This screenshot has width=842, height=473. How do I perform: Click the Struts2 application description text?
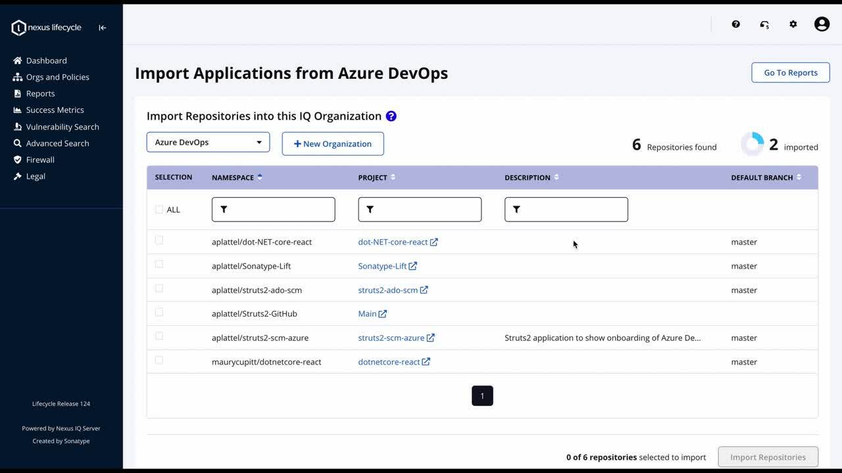[603, 338]
